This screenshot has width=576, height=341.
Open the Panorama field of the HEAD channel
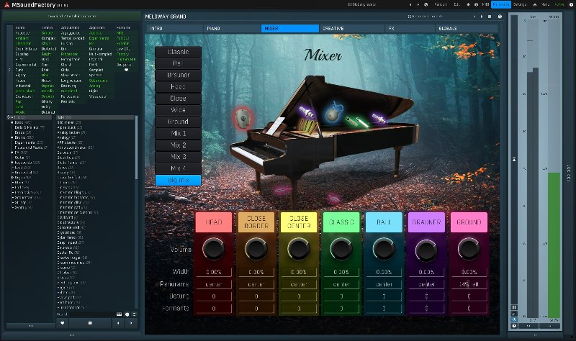coord(212,283)
